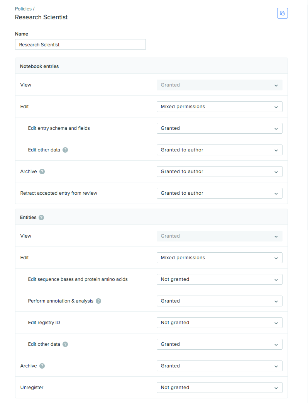Image resolution: width=308 pixels, height=403 pixels.
Task: Open Perform annotation & analysis dropdown
Action: [219, 301]
